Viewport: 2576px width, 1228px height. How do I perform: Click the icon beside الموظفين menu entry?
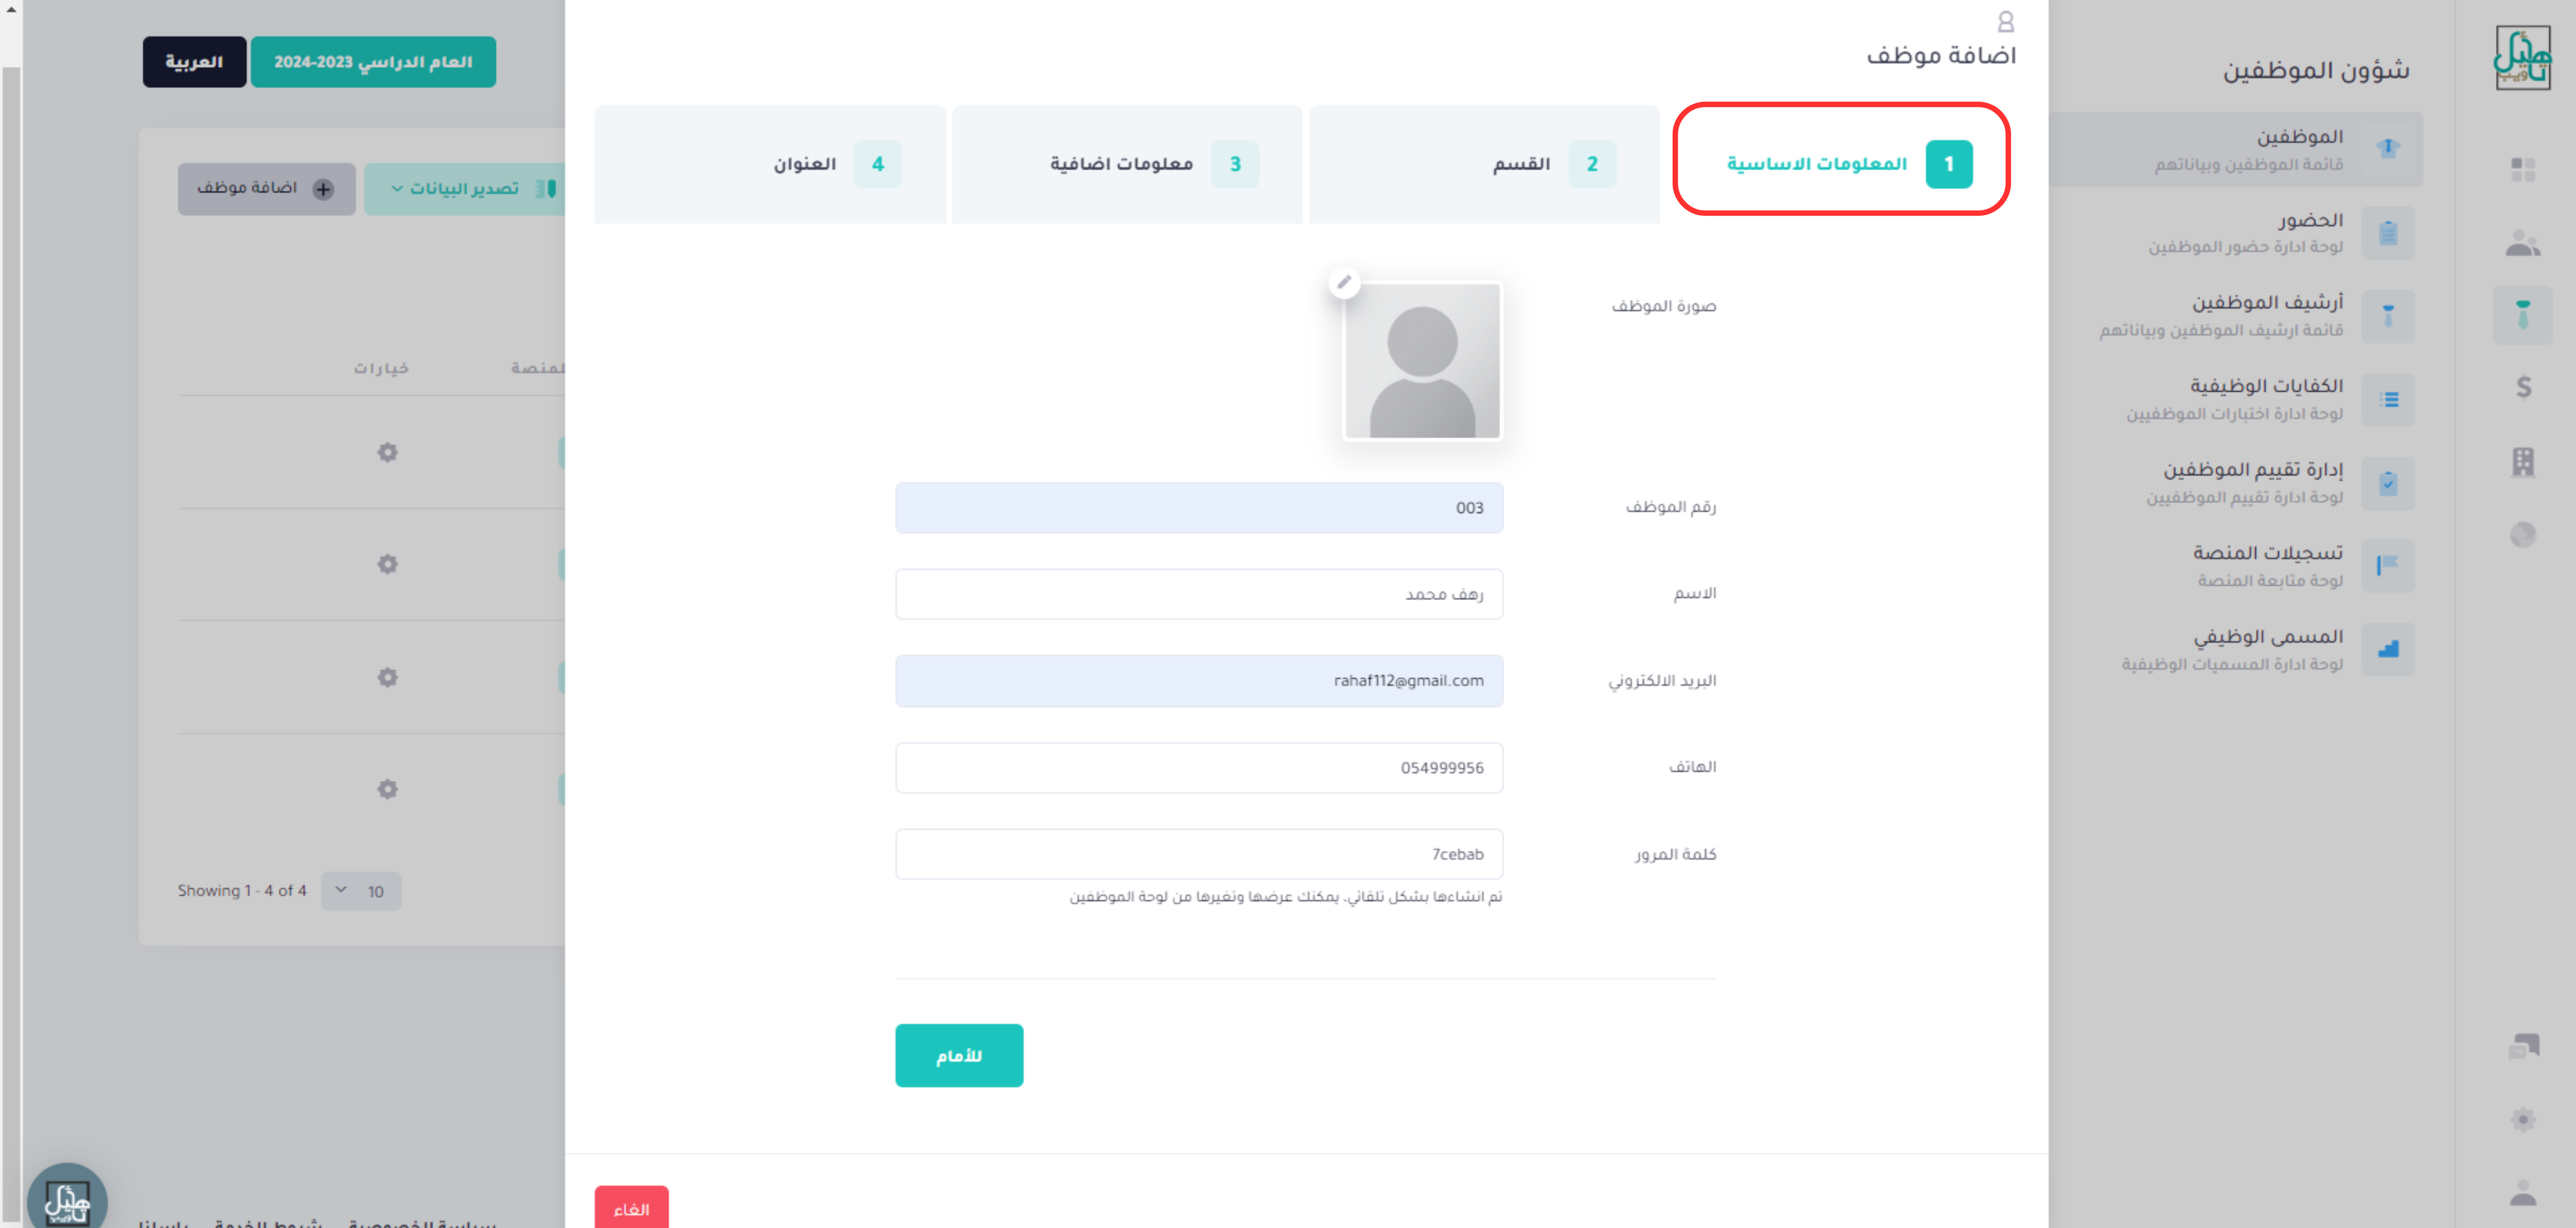pos(2388,148)
